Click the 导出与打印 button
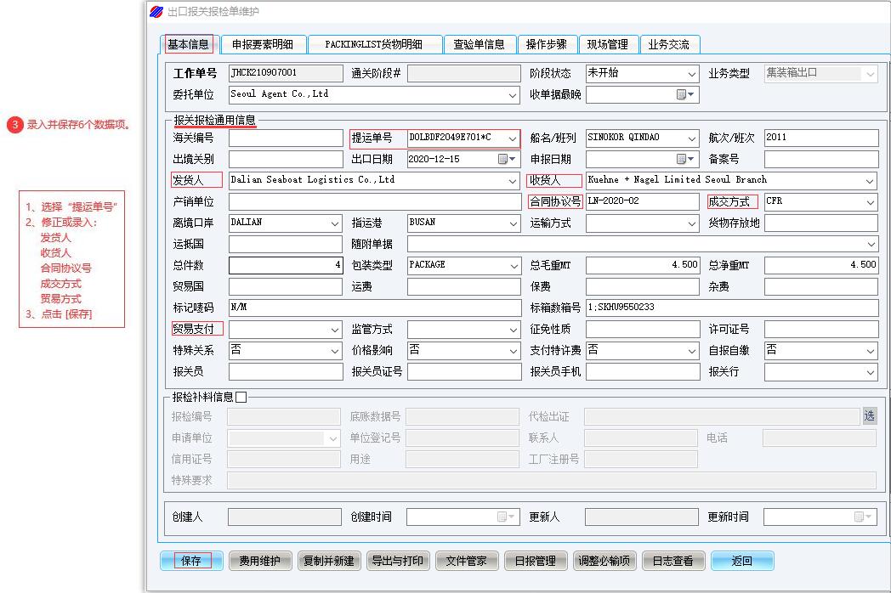Viewport: 891px width, 593px height. point(397,561)
